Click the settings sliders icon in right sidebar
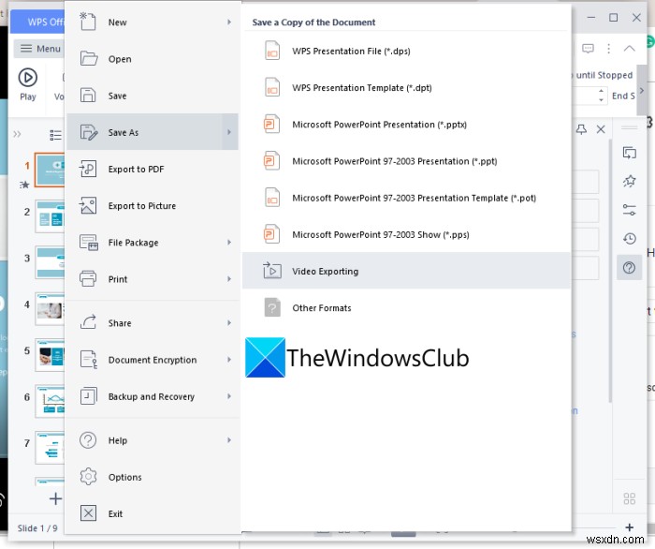The image size is (655, 549). (x=630, y=210)
